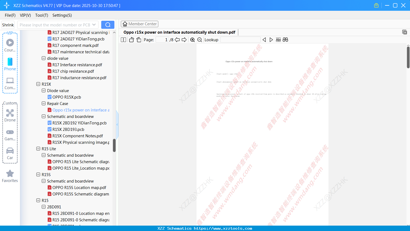This screenshot has width=410, height=231.
Task: Click PCB icon of R15X 2BD193.pcb
Action: click(x=50, y=129)
